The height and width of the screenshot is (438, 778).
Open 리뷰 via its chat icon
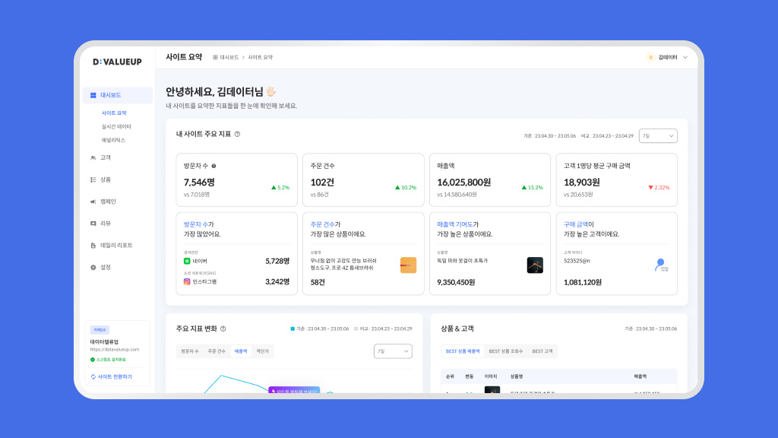[93, 224]
